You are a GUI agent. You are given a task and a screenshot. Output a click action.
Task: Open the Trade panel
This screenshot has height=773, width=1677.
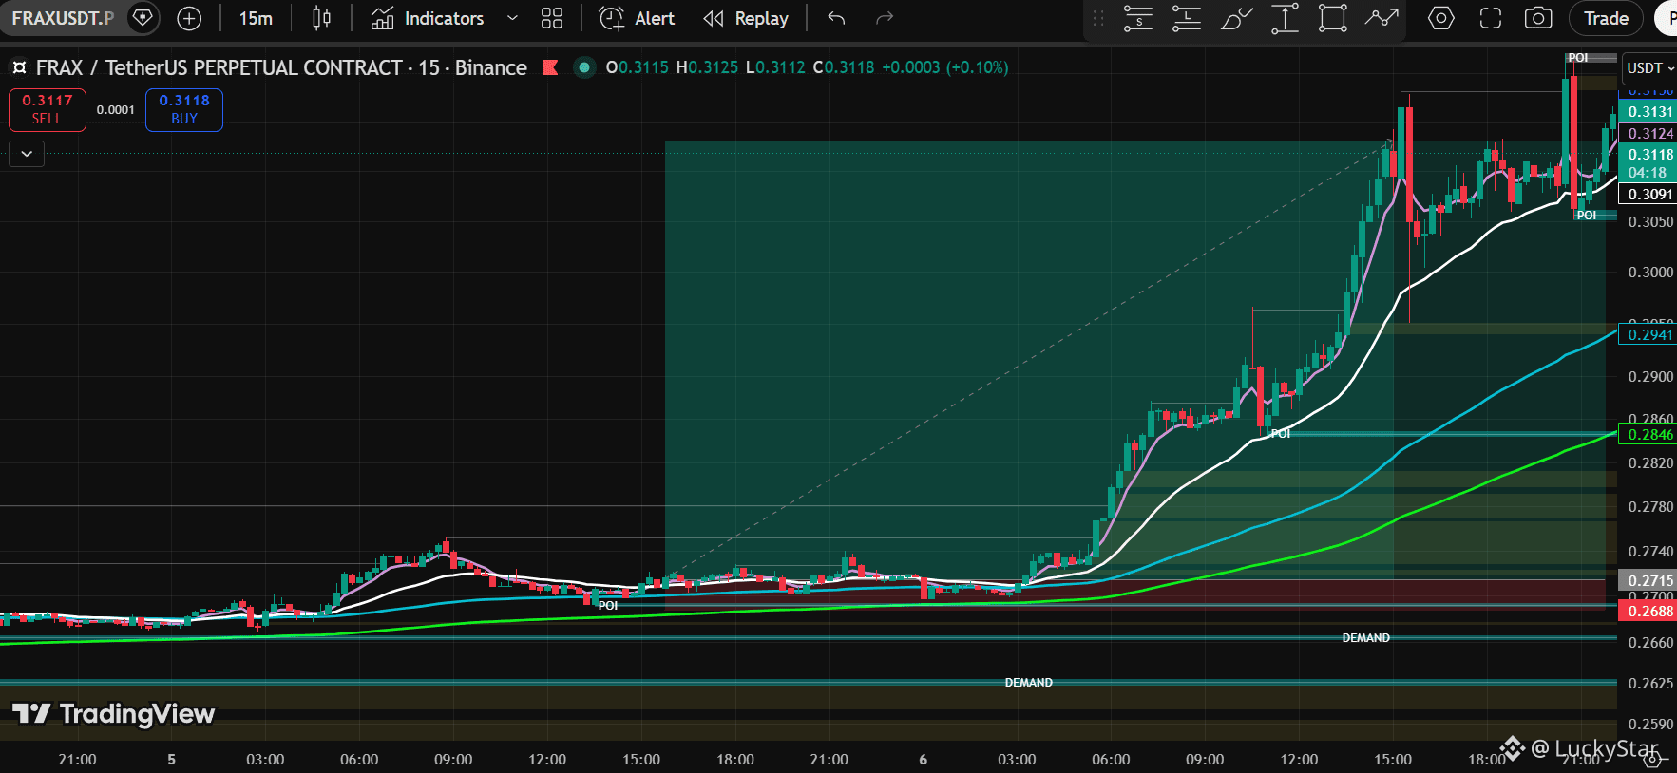tap(1606, 18)
